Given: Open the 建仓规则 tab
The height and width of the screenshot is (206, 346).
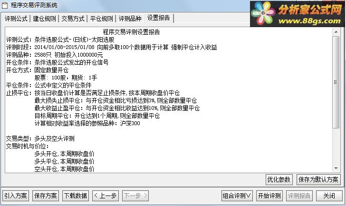Looking at the screenshot, I should coord(44,19).
